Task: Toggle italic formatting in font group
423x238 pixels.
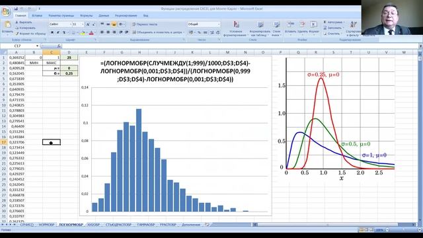Action: point(58,32)
